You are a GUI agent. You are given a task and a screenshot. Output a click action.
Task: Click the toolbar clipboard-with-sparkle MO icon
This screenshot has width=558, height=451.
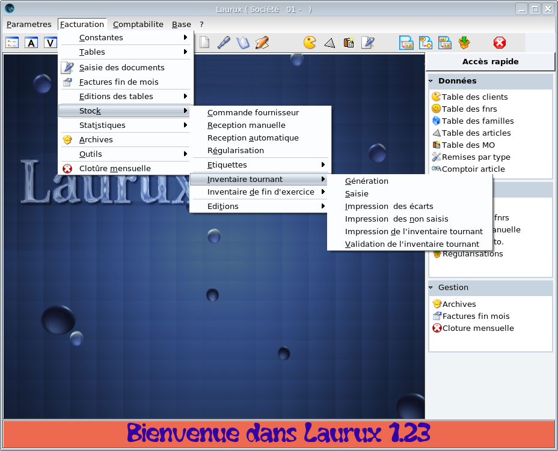(x=349, y=43)
